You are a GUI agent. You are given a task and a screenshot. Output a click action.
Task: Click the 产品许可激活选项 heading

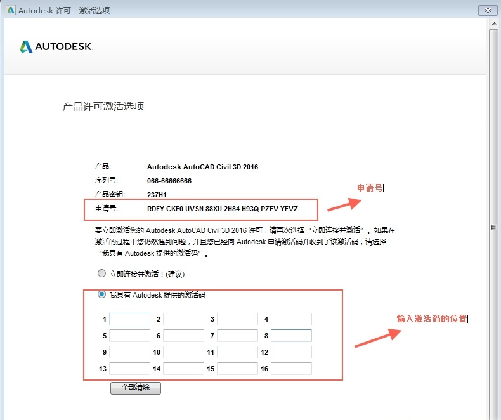pos(103,106)
